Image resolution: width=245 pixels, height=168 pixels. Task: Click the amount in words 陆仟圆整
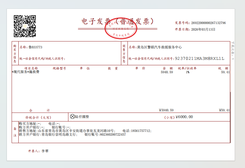tap(82, 117)
